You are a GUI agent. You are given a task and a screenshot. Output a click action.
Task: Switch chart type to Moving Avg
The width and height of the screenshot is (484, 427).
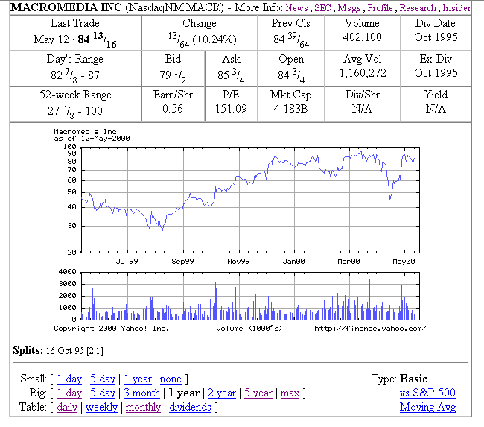point(427,407)
